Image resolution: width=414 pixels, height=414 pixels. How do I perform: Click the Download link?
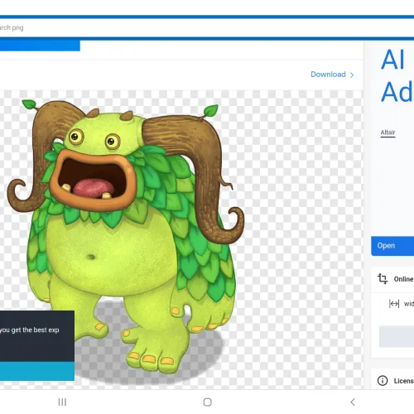[328, 75]
